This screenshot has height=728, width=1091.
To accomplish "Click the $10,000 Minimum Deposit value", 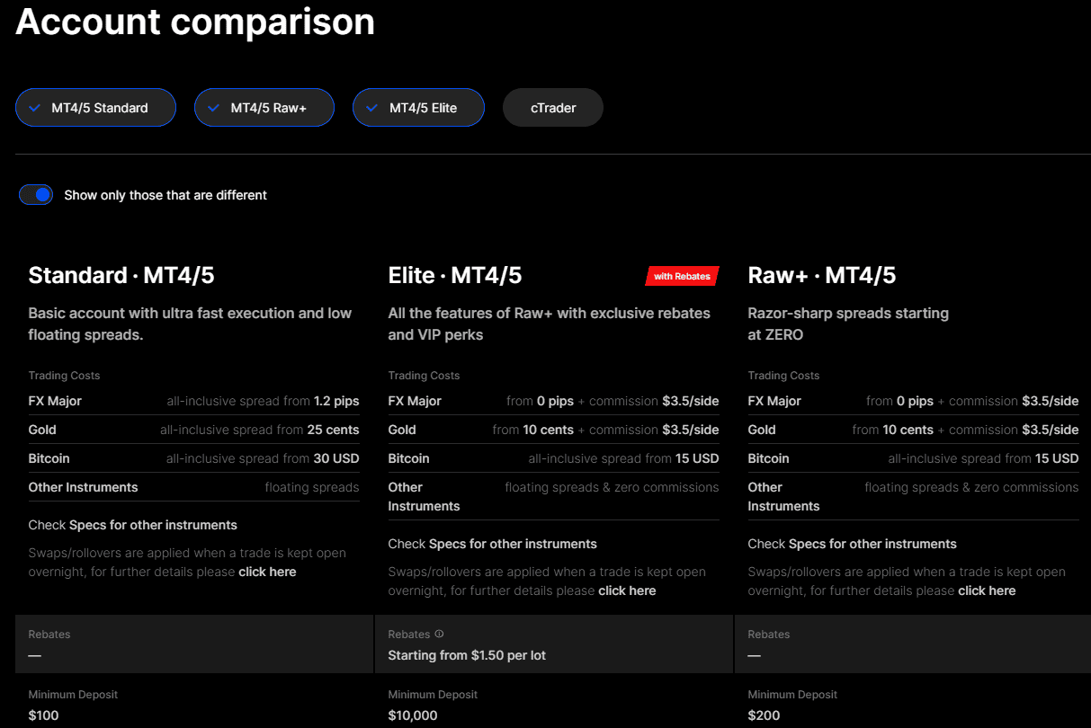I will 410,715.
